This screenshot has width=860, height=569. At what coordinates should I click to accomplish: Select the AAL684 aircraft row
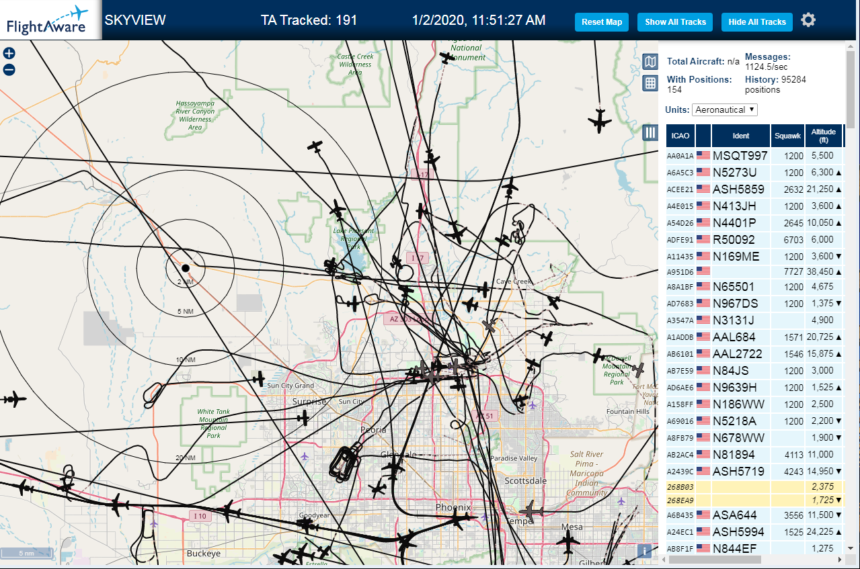point(754,337)
